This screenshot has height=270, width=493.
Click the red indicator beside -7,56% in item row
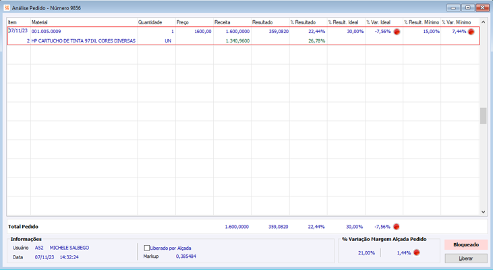pyautogui.click(x=397, y=32)
